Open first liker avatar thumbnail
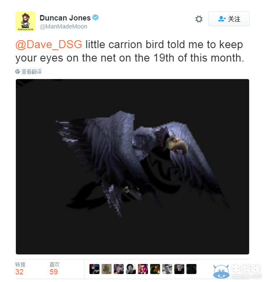Image resolution: width=265 pixels, height=282 pixels. point(94,269)
